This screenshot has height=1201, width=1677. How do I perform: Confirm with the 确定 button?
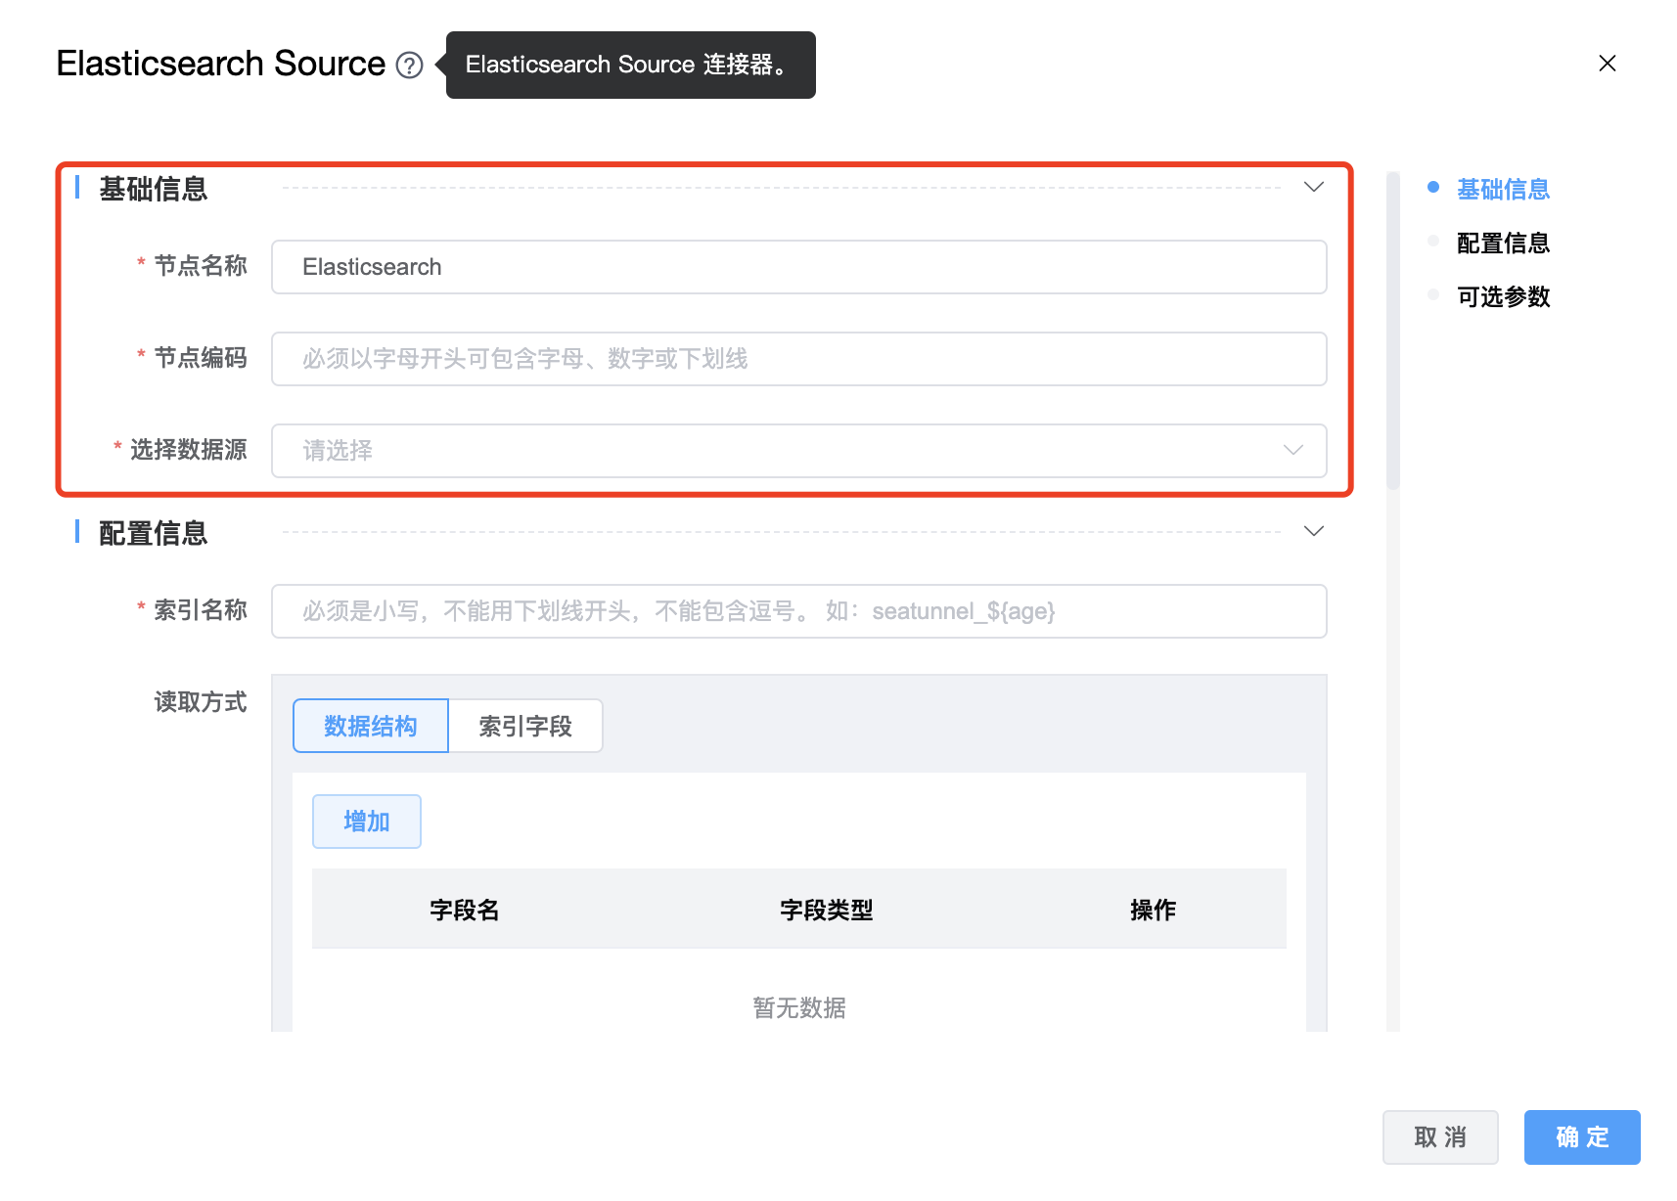click(x=1581, y=1137)
